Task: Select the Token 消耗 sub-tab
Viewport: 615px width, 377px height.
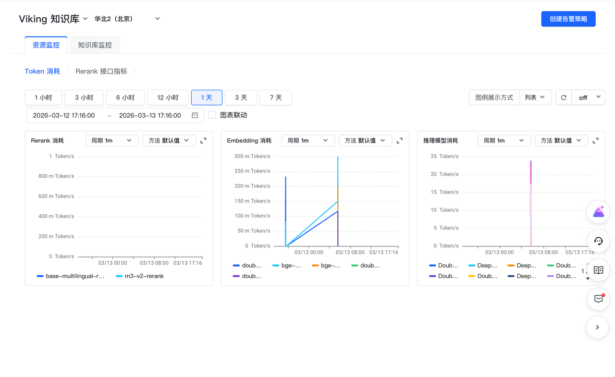Action: 42,71
